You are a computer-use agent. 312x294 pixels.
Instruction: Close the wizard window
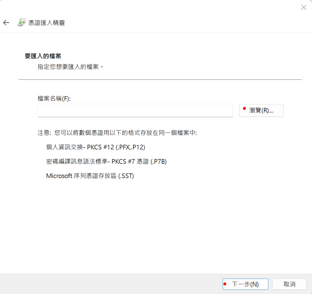303,8
